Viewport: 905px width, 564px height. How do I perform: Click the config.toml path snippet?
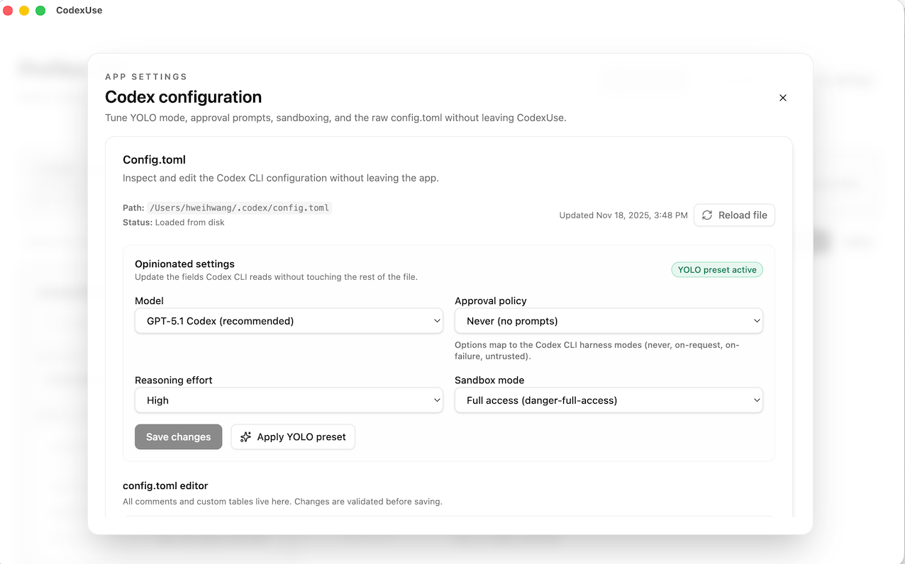pyautogui.click(x=238, y=208)
